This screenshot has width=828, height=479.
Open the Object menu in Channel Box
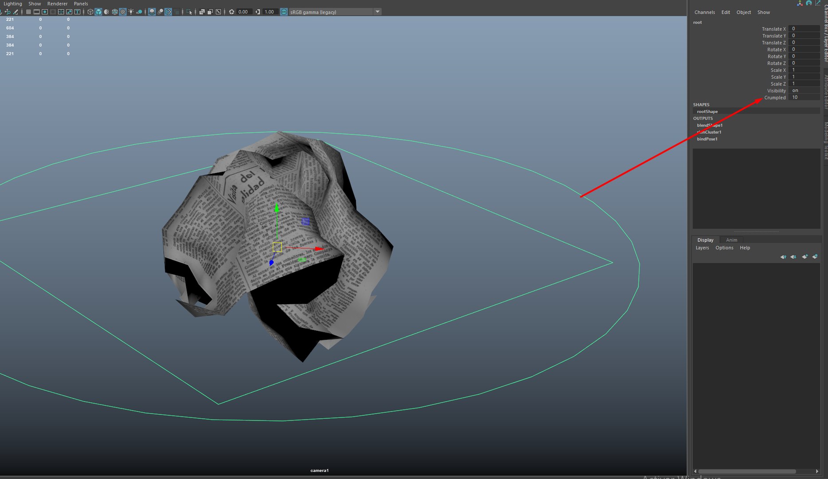(743, 12)
